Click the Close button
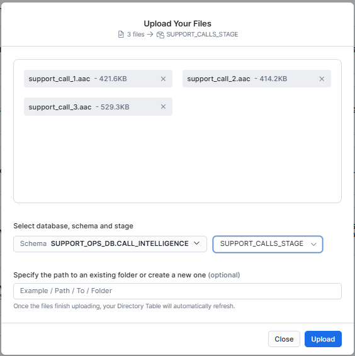This screenshot has width=355, height=356. pyautogui.click(x=284, y=339)
